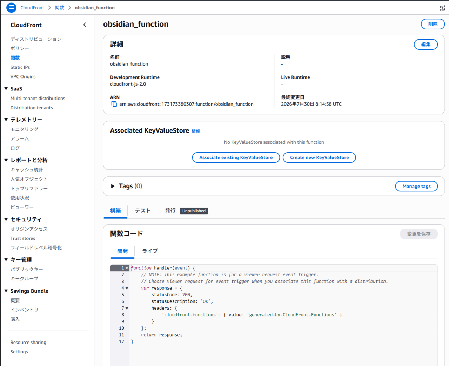Click the 編集 button in 詳細 panel
The height and width of the screenshot is (366, 449).
pyautogui.click(x=426, y=45)
